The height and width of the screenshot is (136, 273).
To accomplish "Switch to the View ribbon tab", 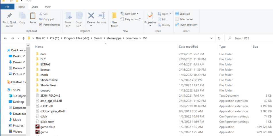I will 48,7.
